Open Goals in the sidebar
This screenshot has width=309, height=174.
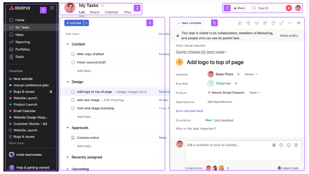click(17, 57)
